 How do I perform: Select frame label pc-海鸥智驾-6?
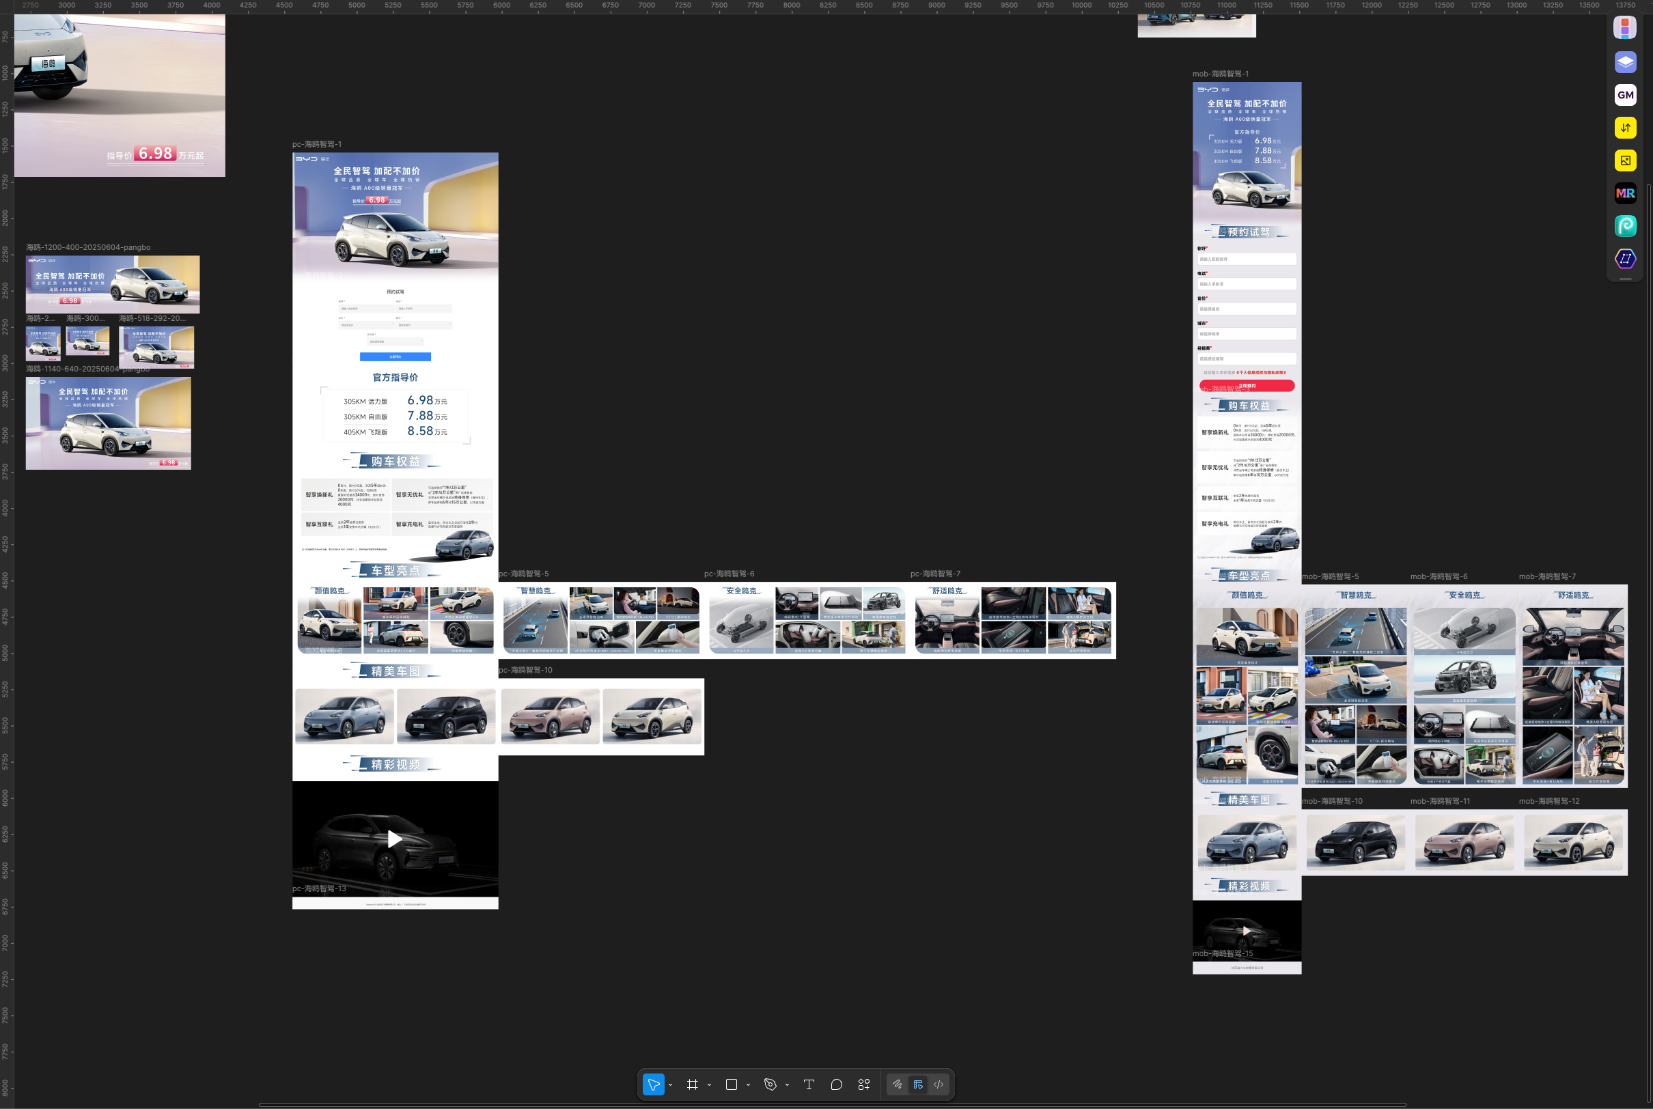click(730, 574)
